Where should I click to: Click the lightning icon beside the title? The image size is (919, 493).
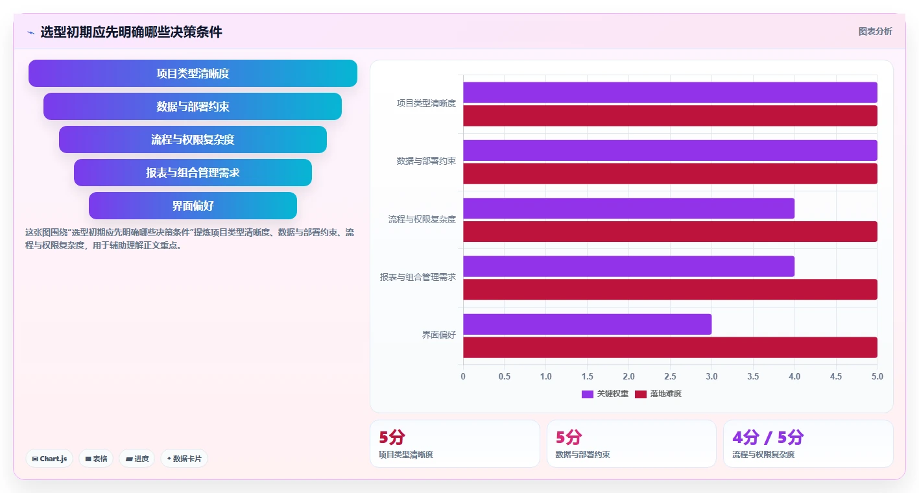point(30,32)
